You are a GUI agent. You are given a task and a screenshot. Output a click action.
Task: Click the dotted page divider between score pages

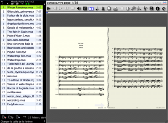(108, 67)
